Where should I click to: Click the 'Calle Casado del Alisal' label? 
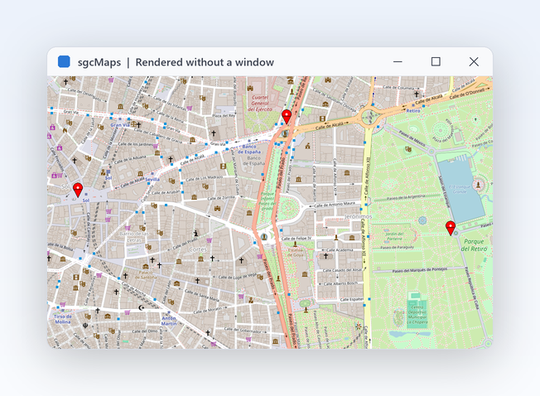(342, 270)
